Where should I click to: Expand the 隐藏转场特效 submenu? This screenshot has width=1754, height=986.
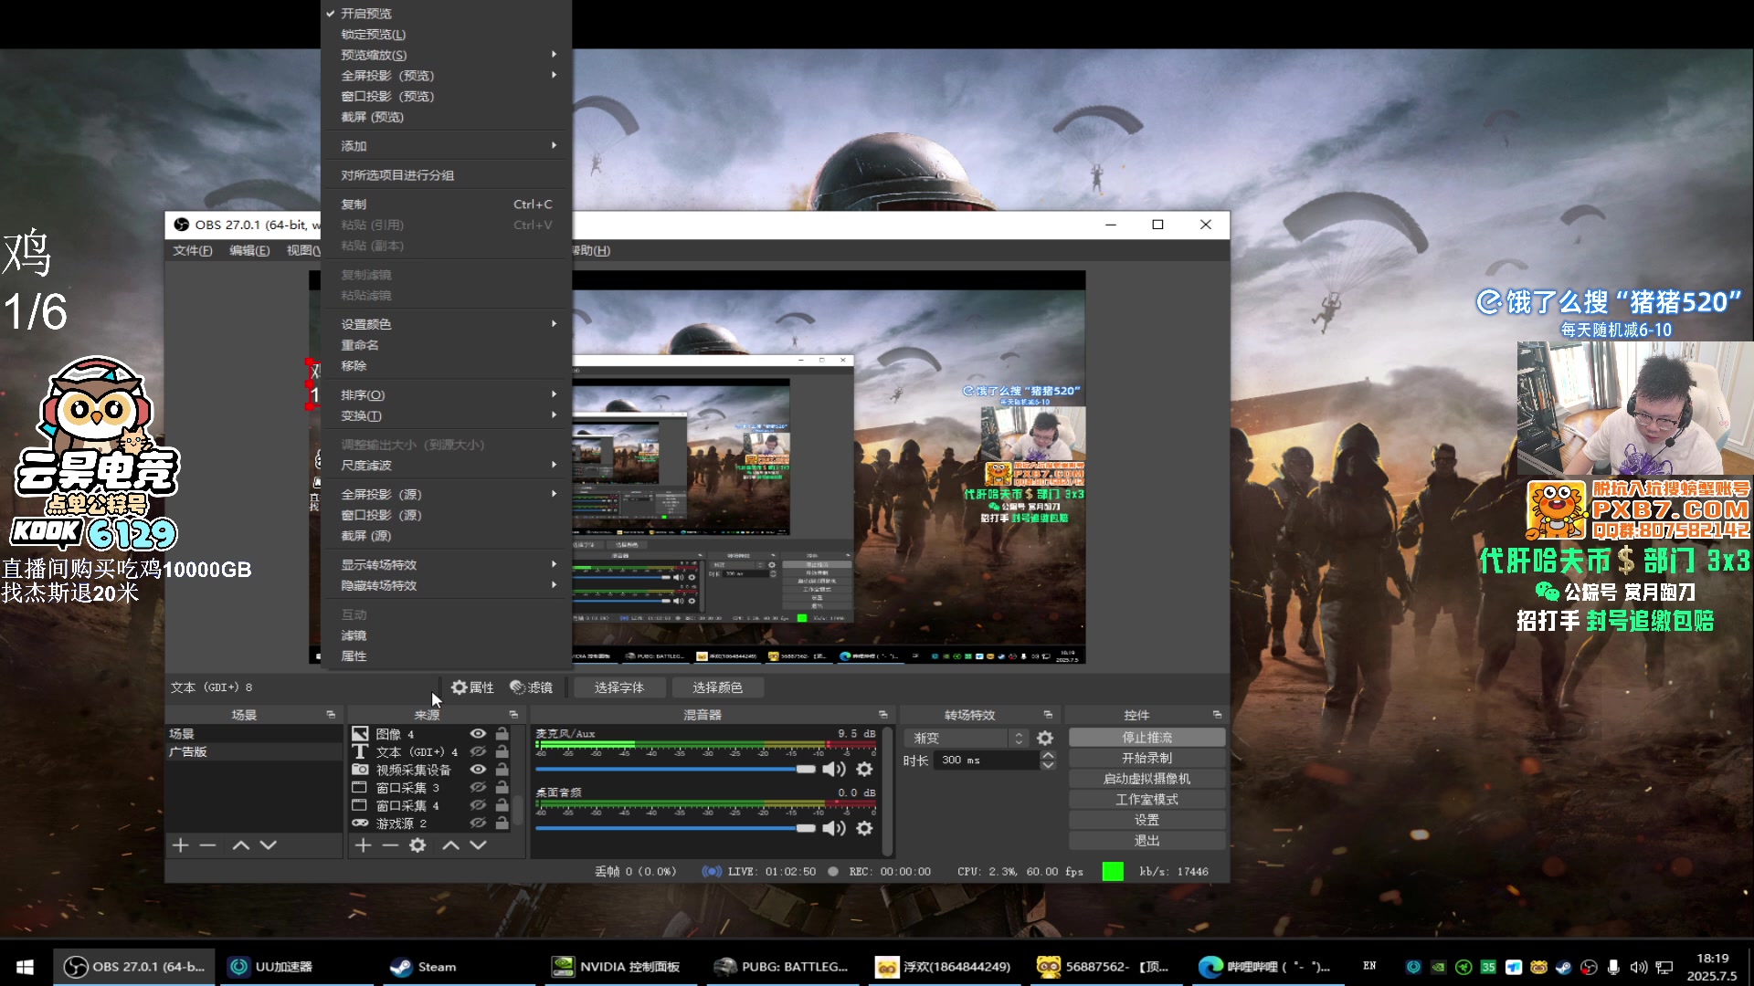point(446,586)
